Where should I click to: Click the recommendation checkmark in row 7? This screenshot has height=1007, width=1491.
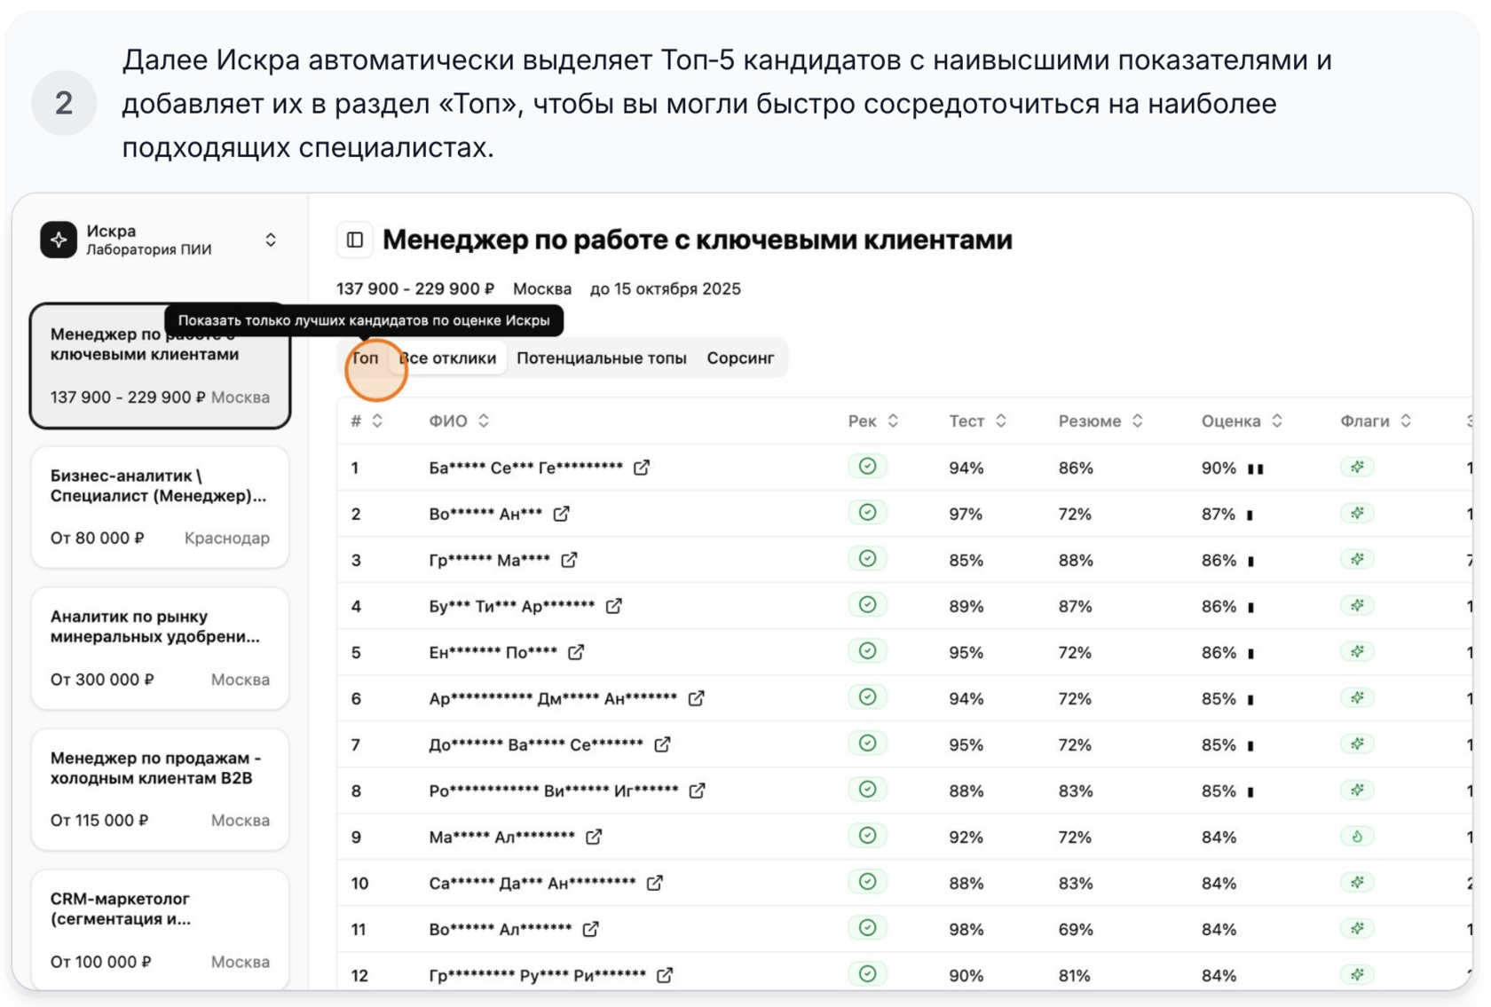[867, 743]
